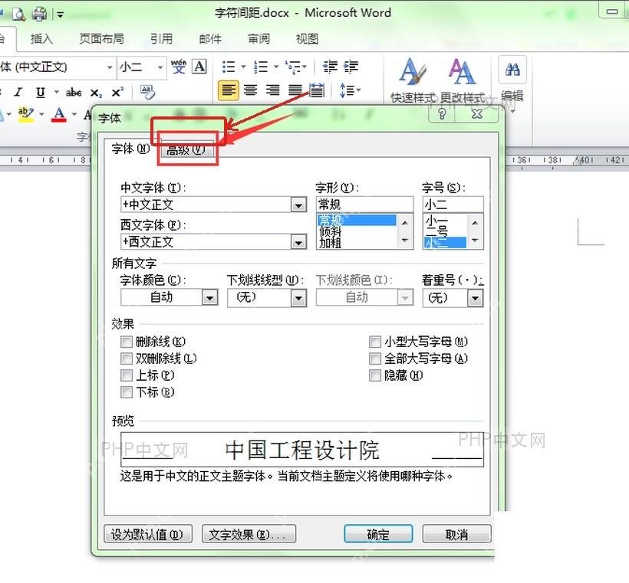The width and height of the screenshot is (629, 583).
Task: Click the Character Border icon
Action: coord(199,67)
